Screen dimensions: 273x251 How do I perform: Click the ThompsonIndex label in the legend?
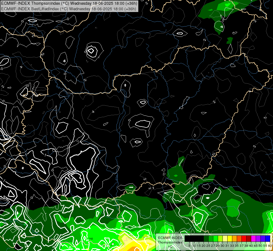170,242
